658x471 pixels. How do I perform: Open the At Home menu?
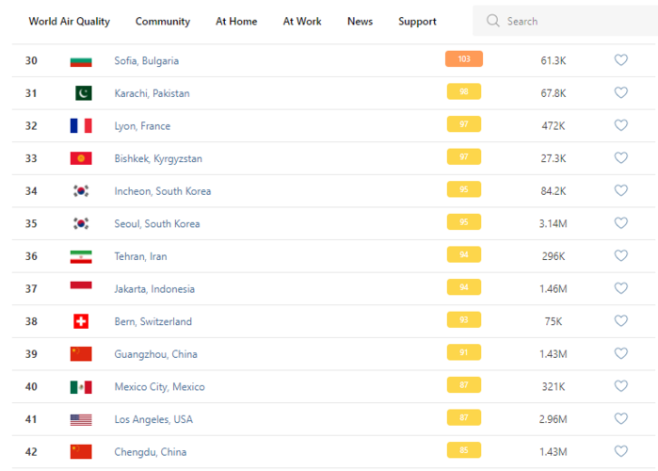coord(236,21)
